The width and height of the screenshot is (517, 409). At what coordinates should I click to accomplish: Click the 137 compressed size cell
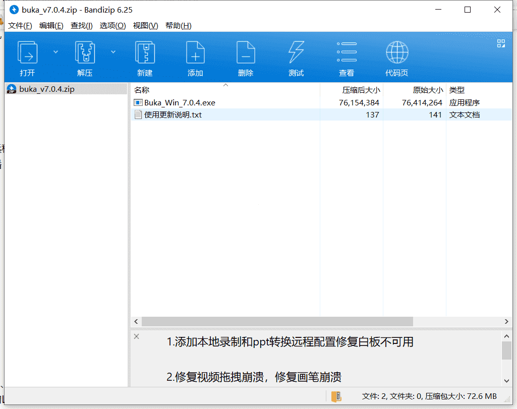point(372,114)
